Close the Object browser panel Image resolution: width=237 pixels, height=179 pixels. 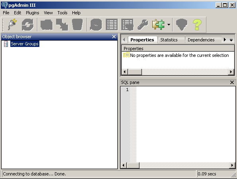114,37
